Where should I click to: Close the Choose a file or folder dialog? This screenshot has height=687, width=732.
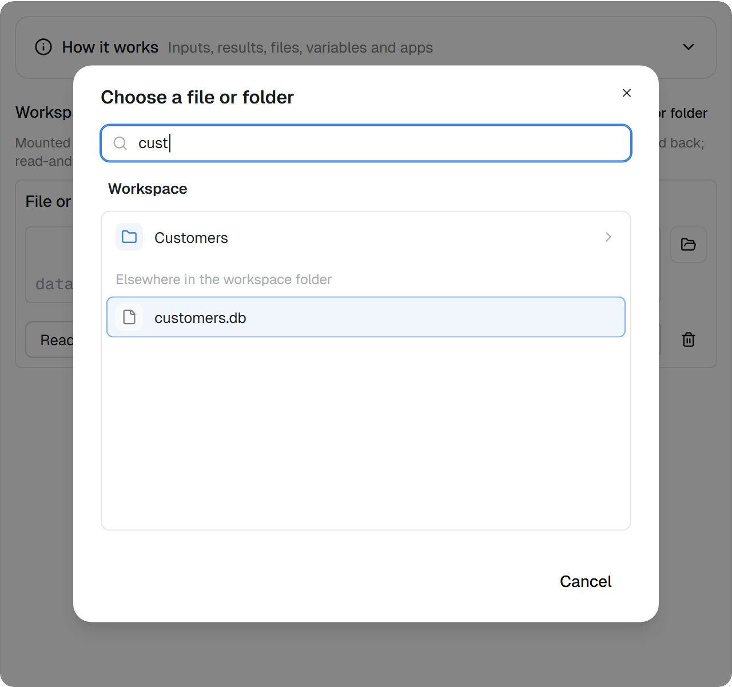[x=627, y=93]
